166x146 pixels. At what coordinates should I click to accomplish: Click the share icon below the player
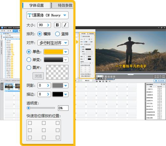coord(110,81)
